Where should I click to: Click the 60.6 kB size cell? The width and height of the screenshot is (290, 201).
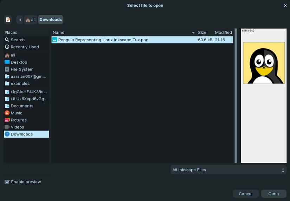[x=205, y=40]
